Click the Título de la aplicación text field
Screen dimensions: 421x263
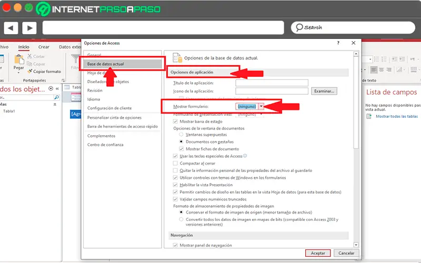(x=272, y=83)
